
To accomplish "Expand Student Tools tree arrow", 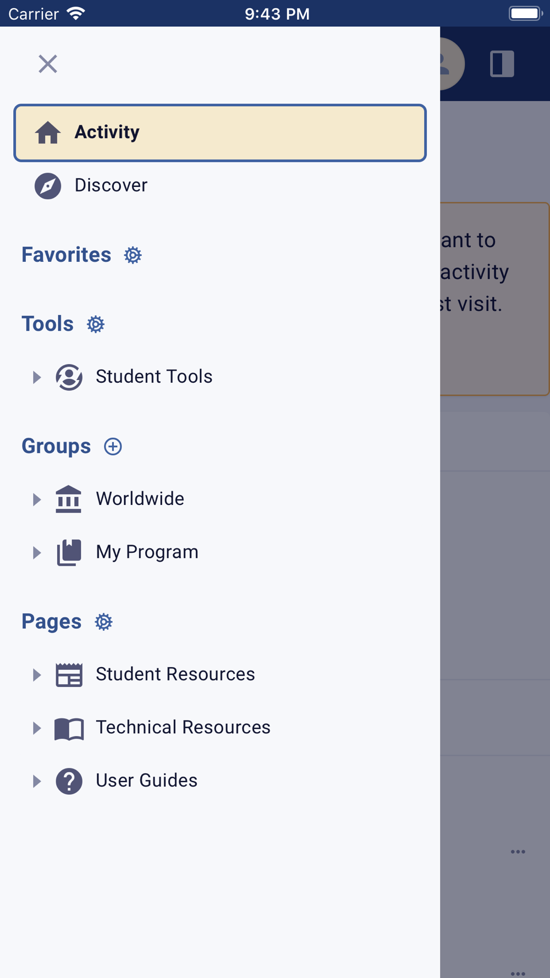I will click(x=37, y=377).
